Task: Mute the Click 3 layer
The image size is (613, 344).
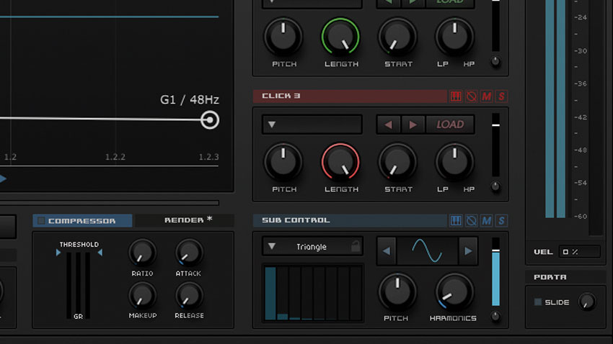Action: [486, 96]
